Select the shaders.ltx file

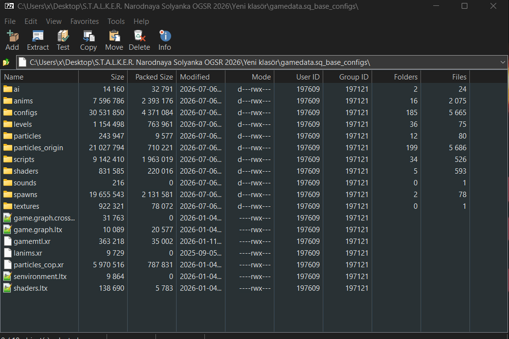(31, 288)
